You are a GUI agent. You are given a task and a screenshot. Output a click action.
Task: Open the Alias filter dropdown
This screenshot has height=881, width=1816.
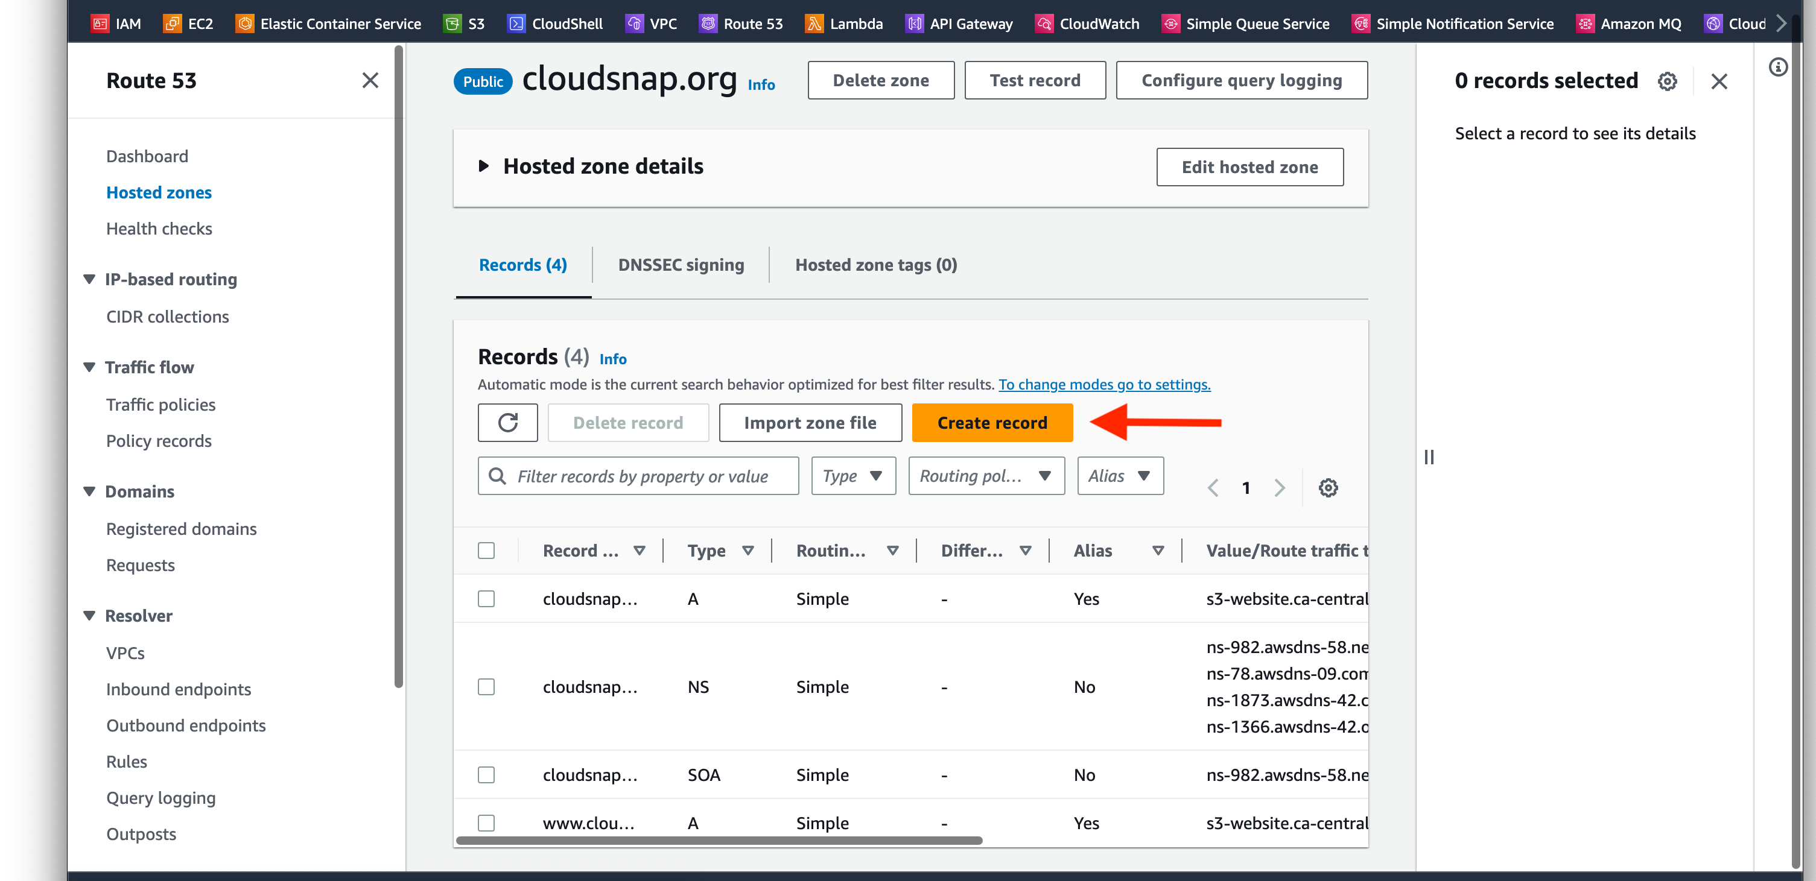pyautogui.click(x=1120, y=476)
